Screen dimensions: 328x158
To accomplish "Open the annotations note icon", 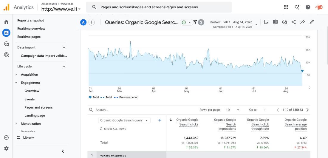I will [266, 22].
